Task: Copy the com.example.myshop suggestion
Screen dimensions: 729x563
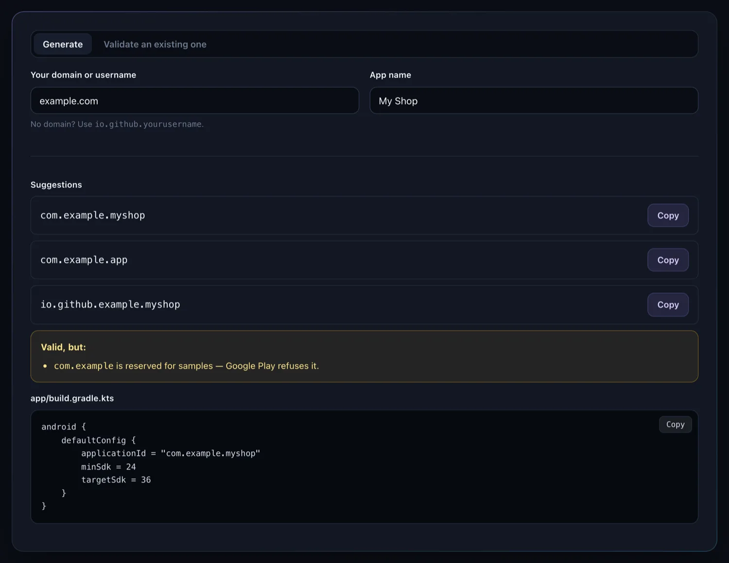Action: [x=668, y=215]
